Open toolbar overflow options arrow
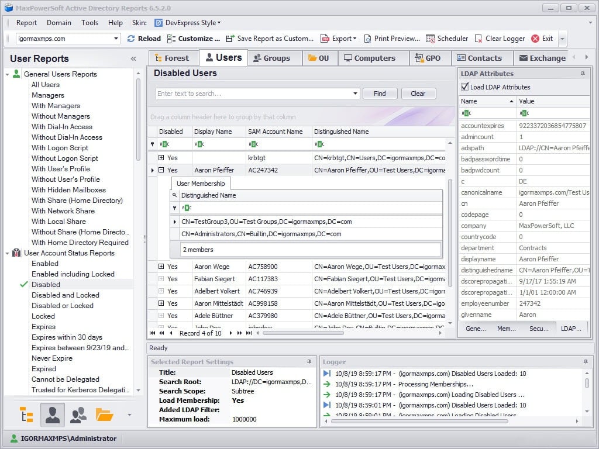This screenshot has height=449, width=599. tap(562, 39)
